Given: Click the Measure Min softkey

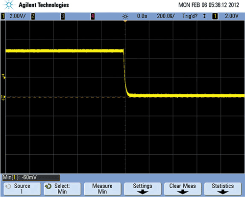Looking at the screenshot, I should tap(102, 189).
